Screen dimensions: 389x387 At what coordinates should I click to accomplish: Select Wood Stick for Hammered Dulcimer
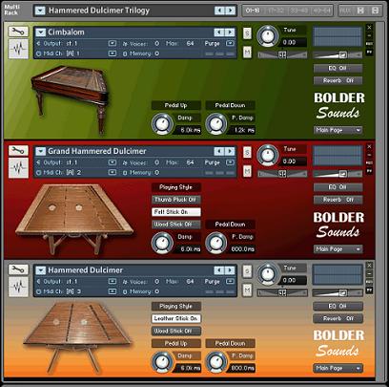[x=176, y=331]
